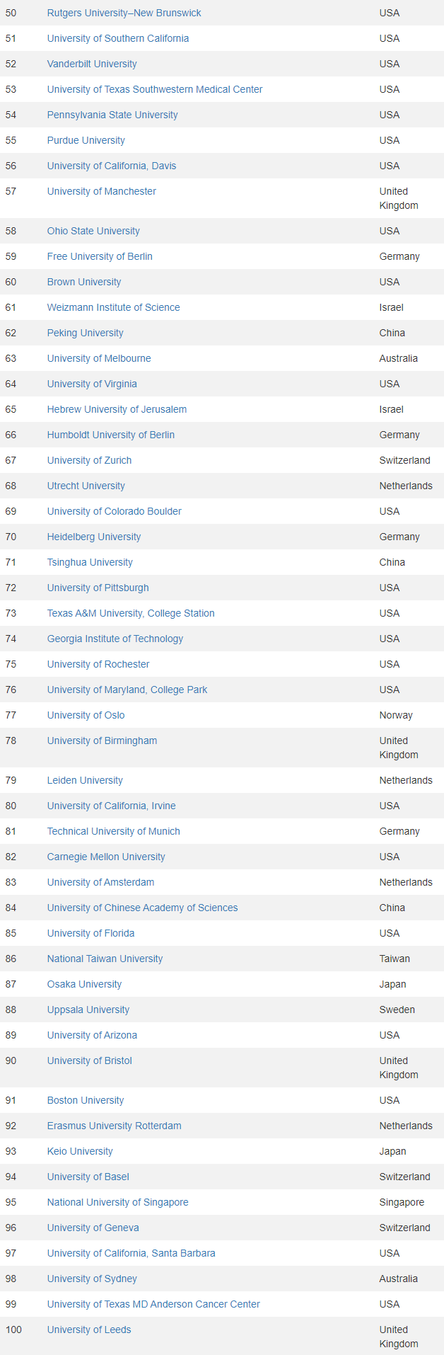444x1355 pixels.
Task: Open the University of Oslo link
Action: [86, 715]
